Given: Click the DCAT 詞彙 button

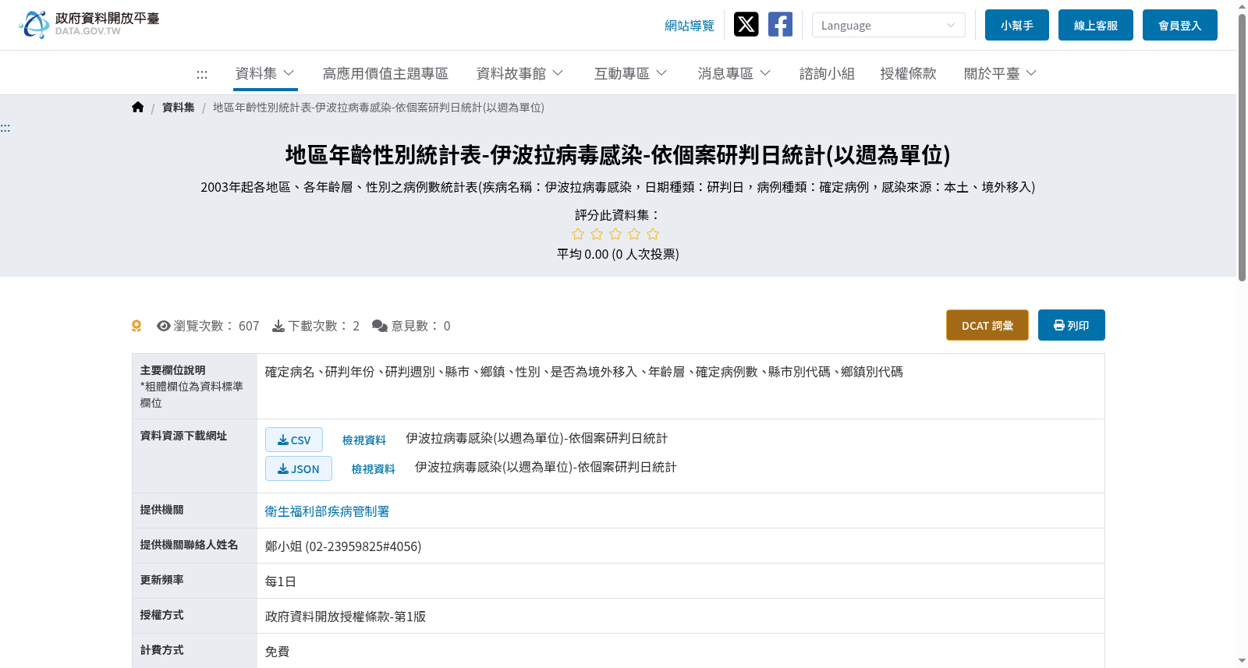Looking at the screenshot, I should point(987,325).
